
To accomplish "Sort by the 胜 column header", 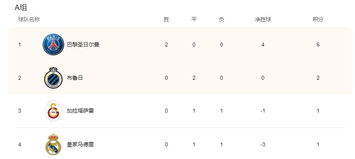I will tap(166, 19).
